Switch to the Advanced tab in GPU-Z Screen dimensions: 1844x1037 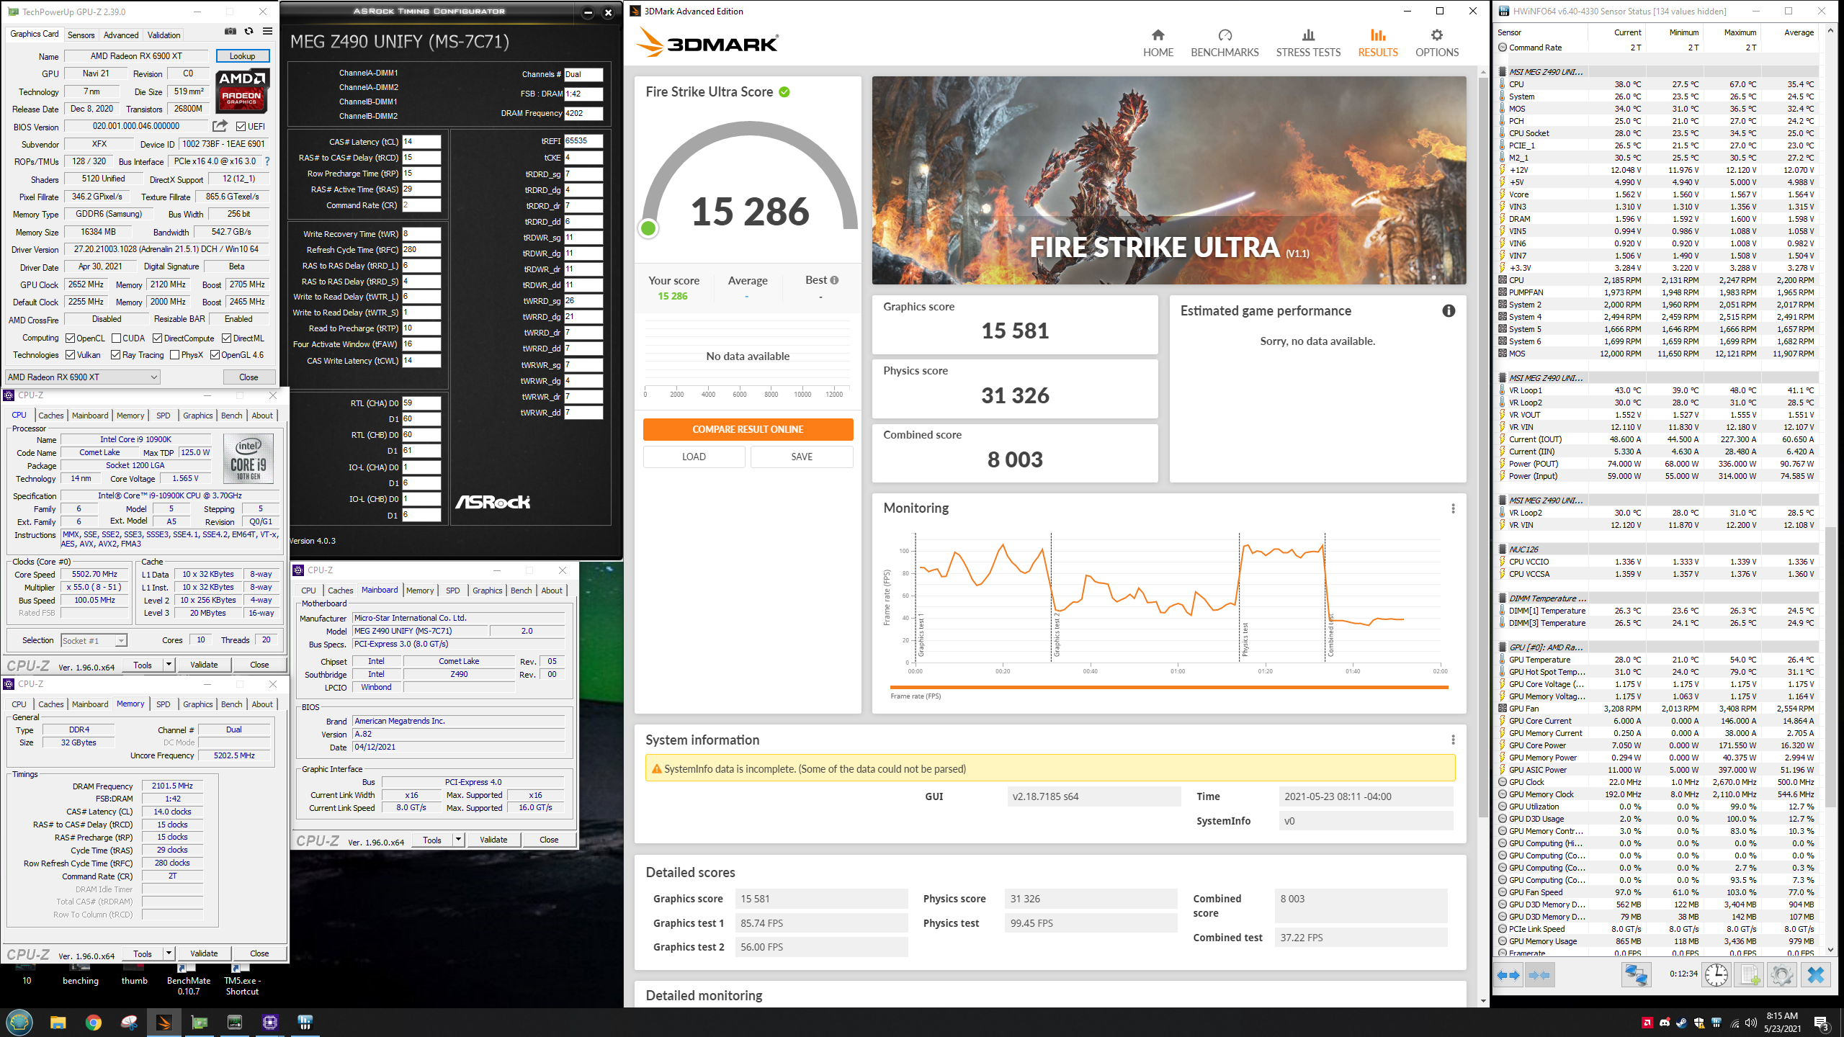[121, 35]
